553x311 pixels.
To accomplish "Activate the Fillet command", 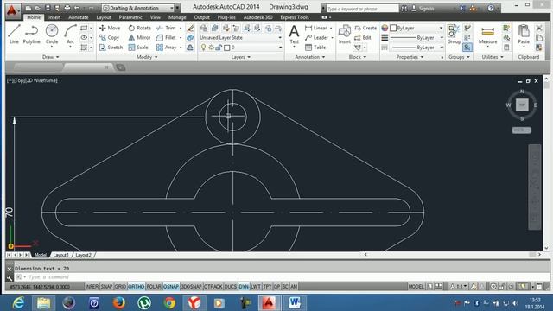I will [x=166, y=37].
